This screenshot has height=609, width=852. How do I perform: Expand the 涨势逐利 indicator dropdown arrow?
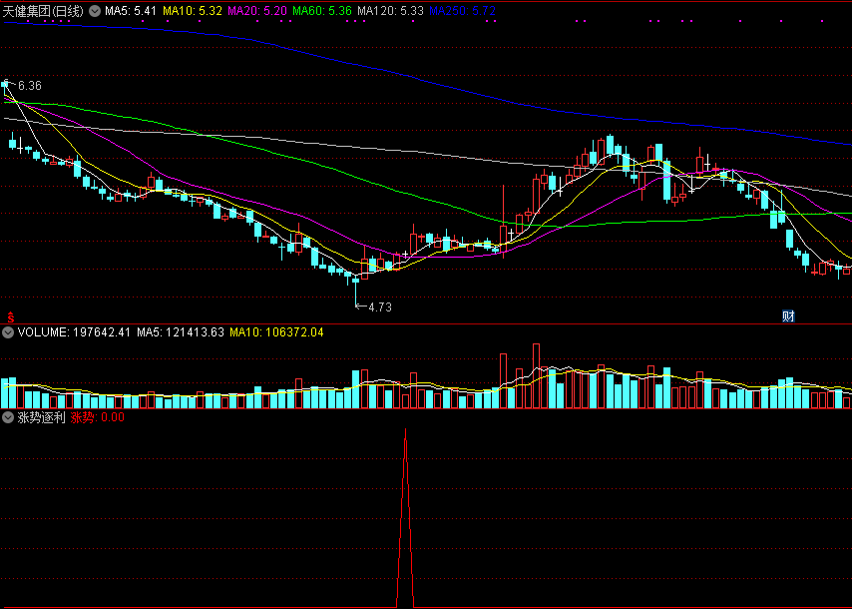[8, 417]
